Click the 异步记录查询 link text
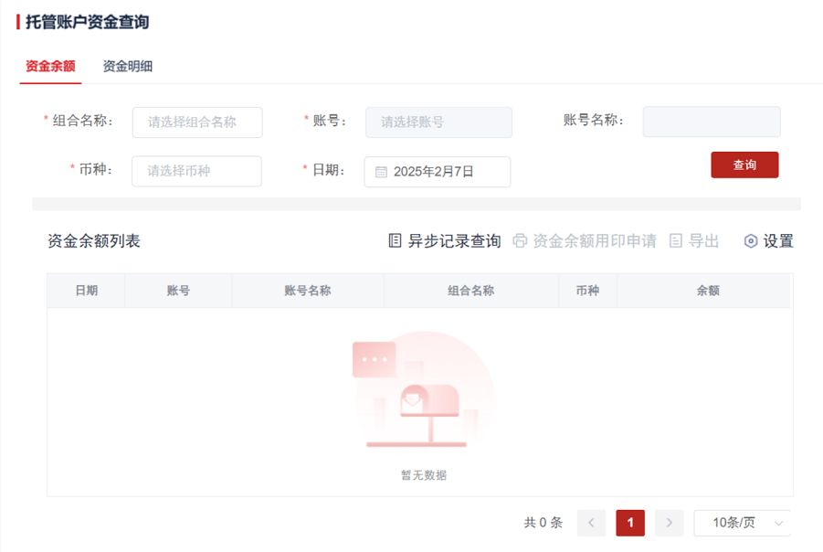The image size is (823, 552). pyautogui.click(x=454, y=241)
